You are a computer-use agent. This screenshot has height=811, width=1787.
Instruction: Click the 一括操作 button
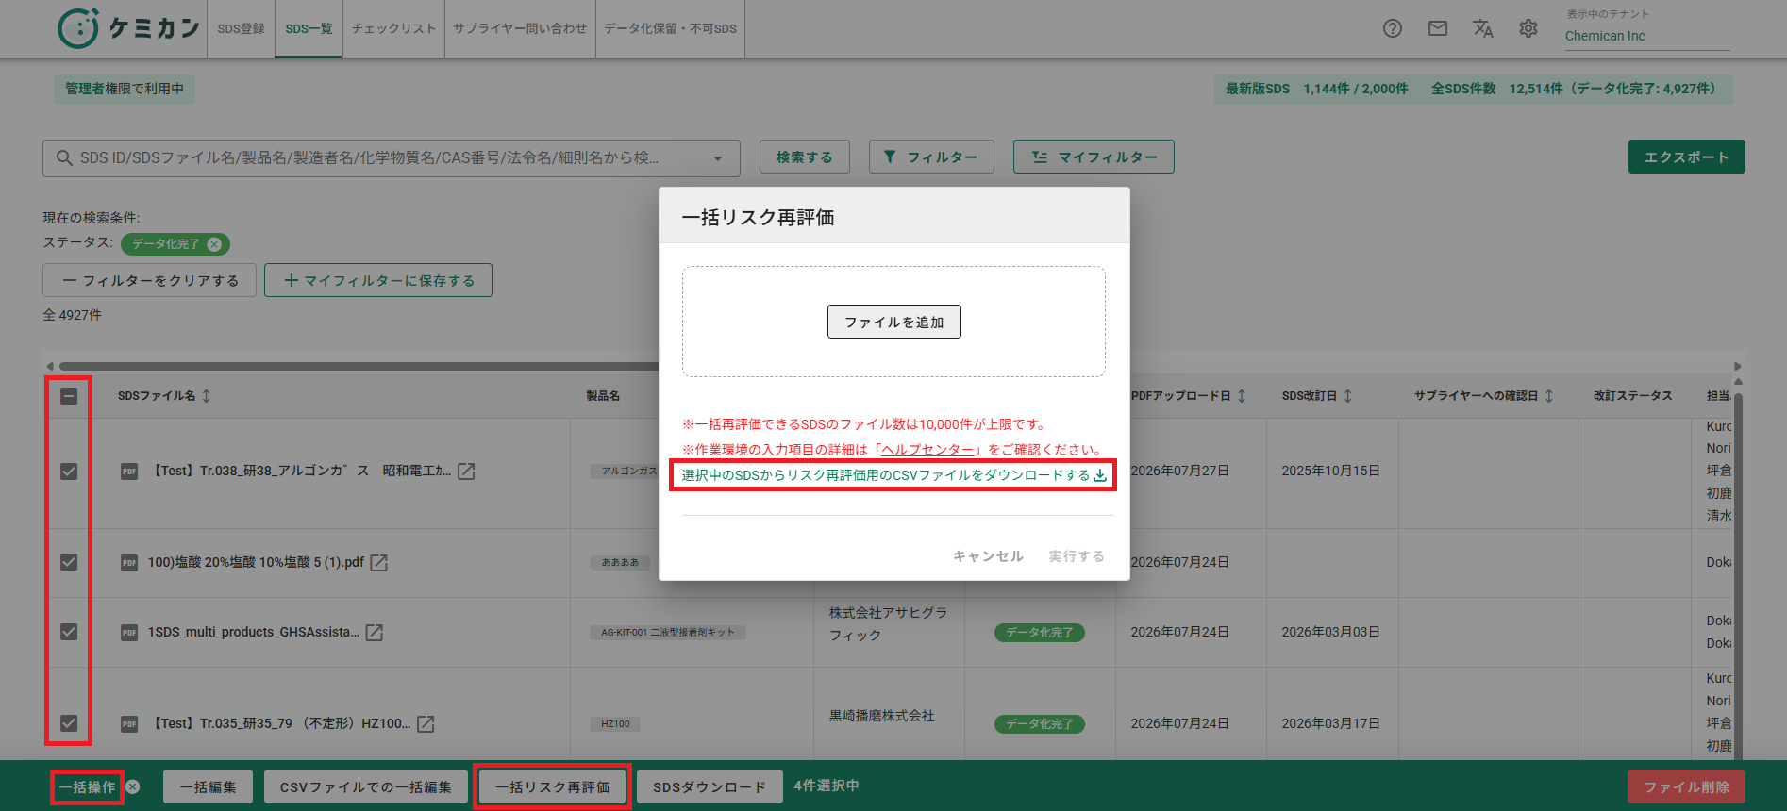pos(87,786)
